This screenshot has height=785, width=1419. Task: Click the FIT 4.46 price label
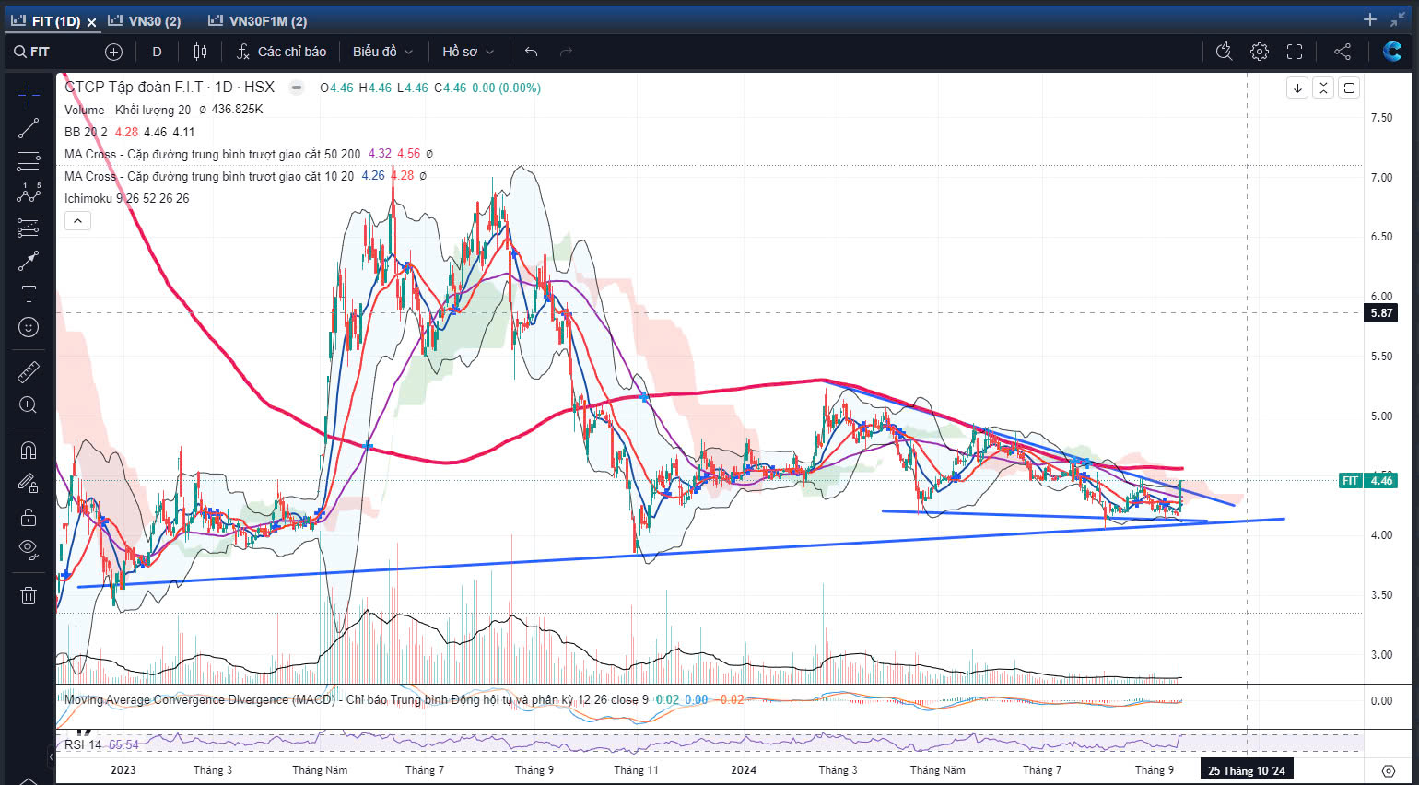click(x=1368, y=480)
